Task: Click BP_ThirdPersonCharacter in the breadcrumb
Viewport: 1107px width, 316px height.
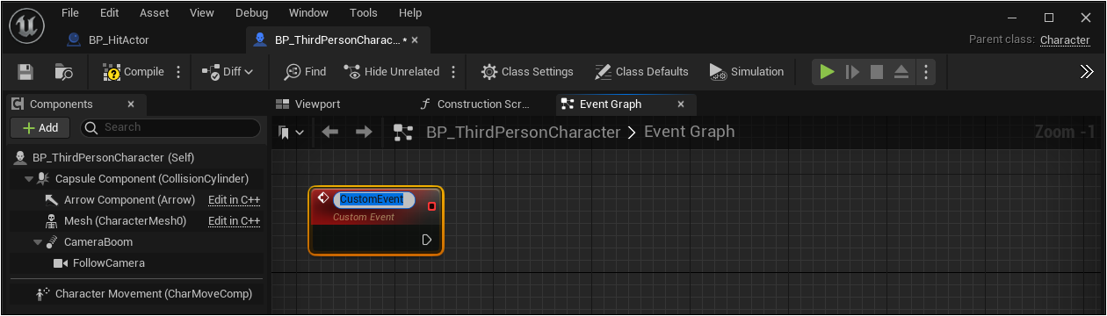Action: tap(524, 133)
